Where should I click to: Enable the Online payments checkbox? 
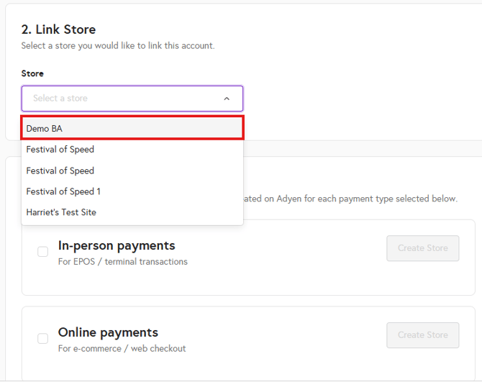pyautogui.click(x=43, y=338)
